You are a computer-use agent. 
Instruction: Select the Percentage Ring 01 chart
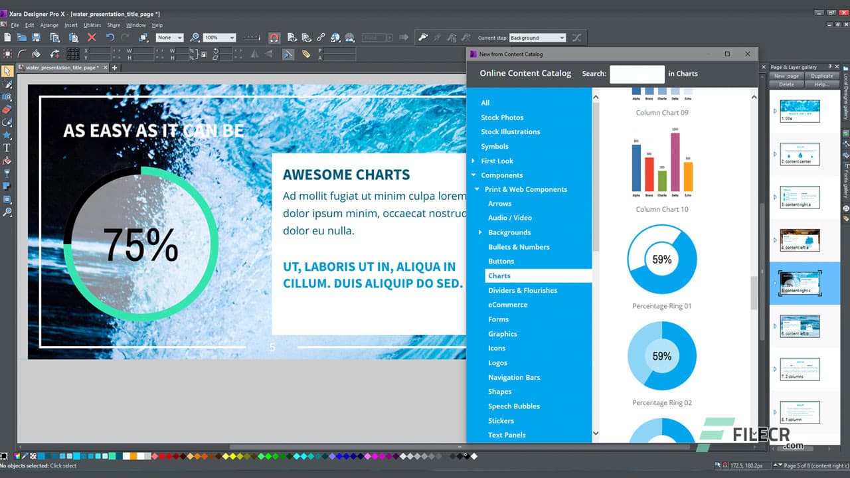click(661, 259)
